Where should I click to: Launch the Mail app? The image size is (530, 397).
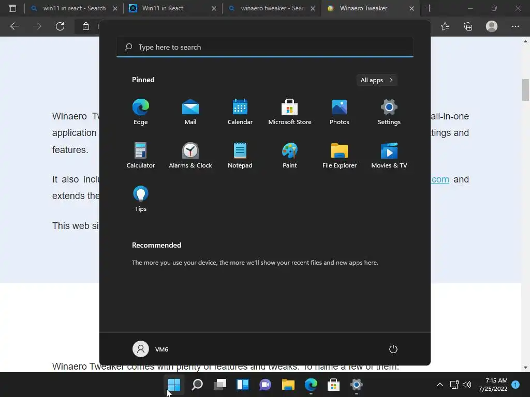(190, 112)
